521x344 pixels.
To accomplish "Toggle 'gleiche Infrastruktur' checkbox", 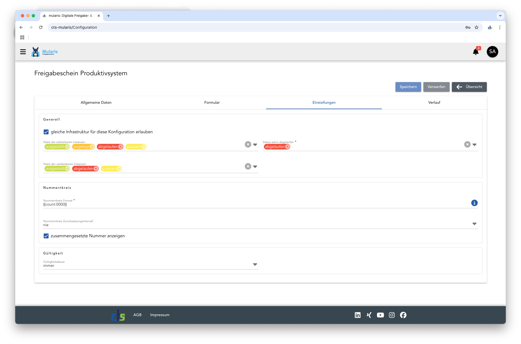I will click(x=46, y=132).
